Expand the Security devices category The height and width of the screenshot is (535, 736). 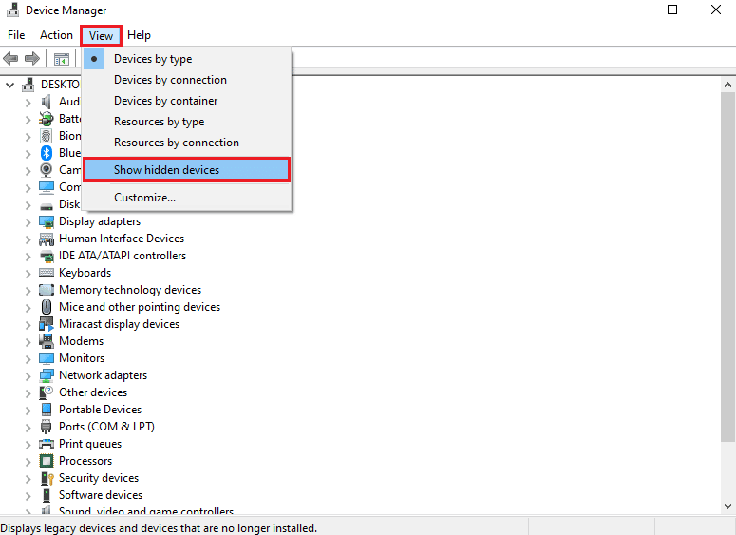point(28,478)
